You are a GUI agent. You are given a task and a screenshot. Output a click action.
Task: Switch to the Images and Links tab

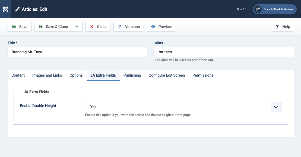pos(47,75)
